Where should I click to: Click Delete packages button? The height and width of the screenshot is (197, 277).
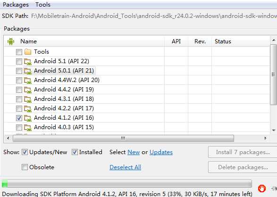(243, 167)
